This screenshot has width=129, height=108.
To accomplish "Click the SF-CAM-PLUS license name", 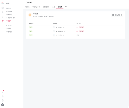I will coord(59,31).
